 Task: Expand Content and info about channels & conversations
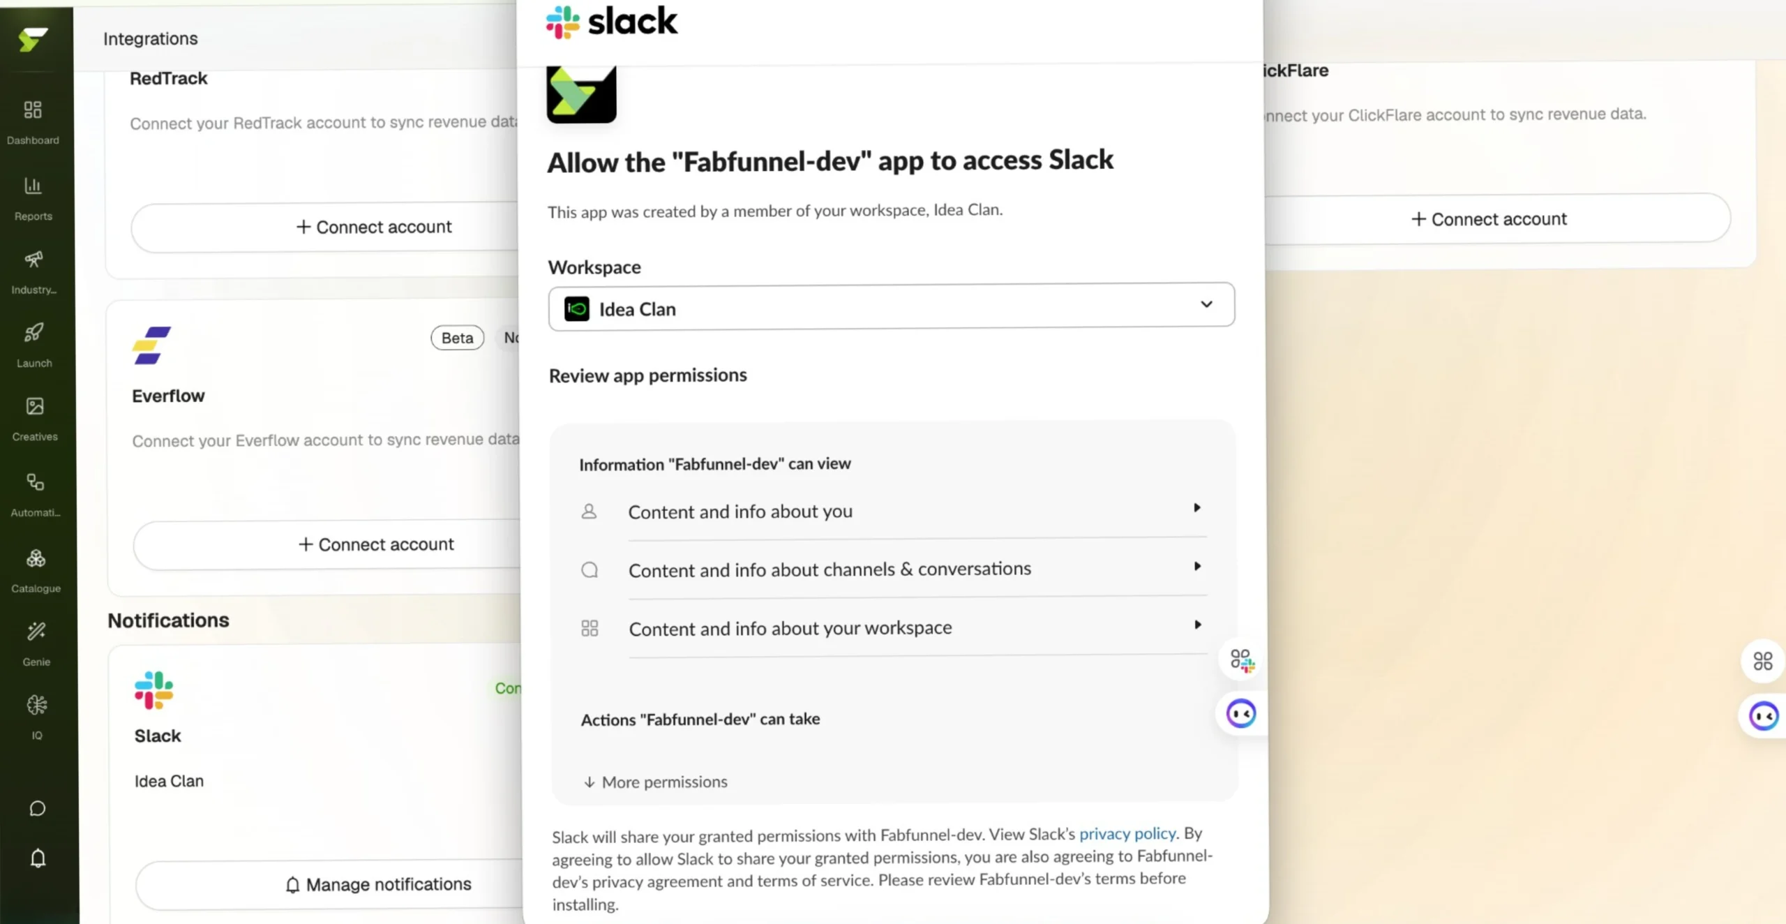pos(892,569)
